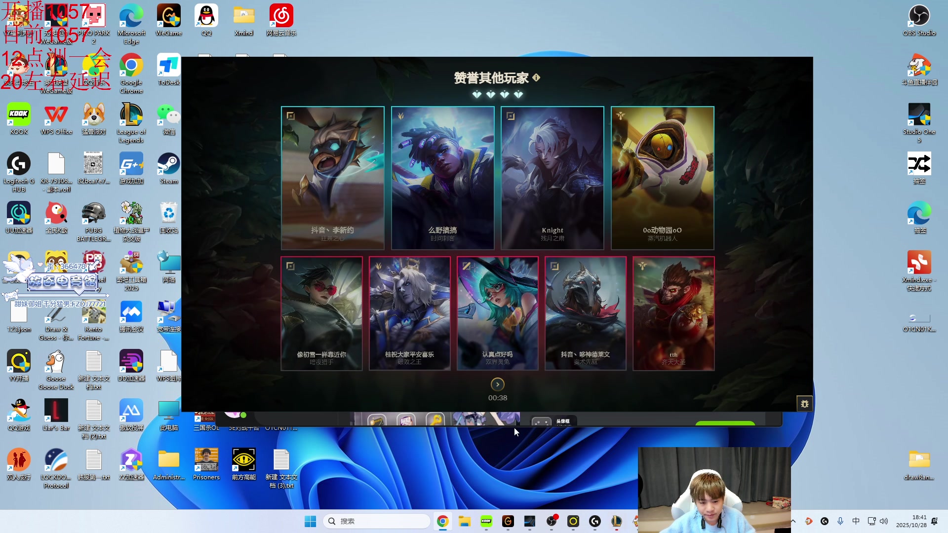
Task: Click the bug report icon in client
Action: click(x=804, y=404)
